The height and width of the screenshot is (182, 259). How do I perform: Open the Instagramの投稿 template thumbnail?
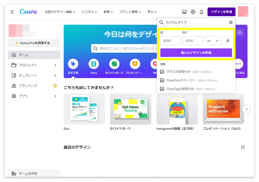point(177,109)
